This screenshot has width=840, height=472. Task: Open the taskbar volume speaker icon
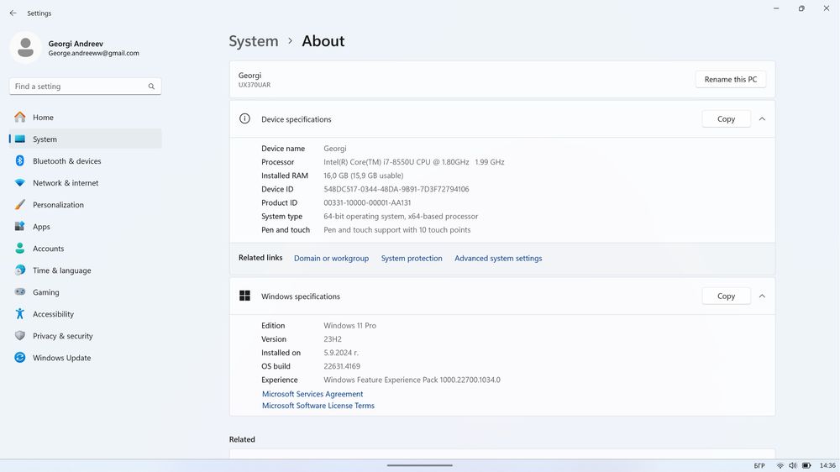tap(793, 465)
